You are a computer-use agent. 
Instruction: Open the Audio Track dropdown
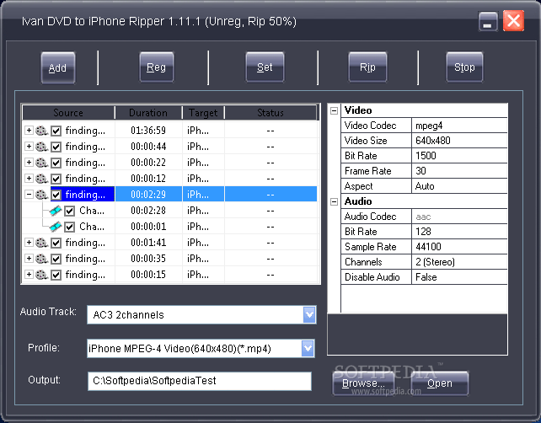[309, 314]
